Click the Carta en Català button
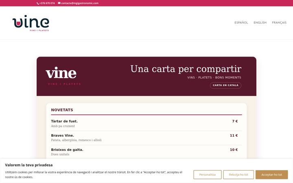Image resolution: width=293 pixels, height=183 pixels. (225, 85)
